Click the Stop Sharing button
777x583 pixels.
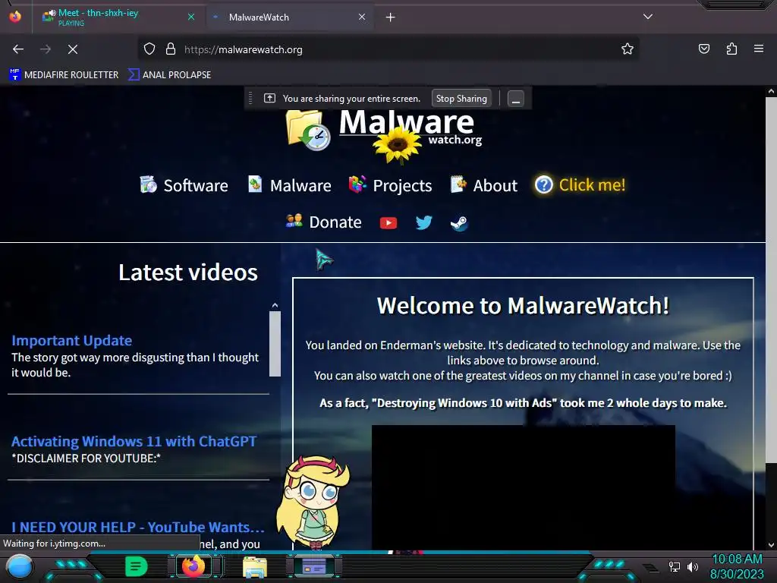pyautogui.click(x=461, y=99)
